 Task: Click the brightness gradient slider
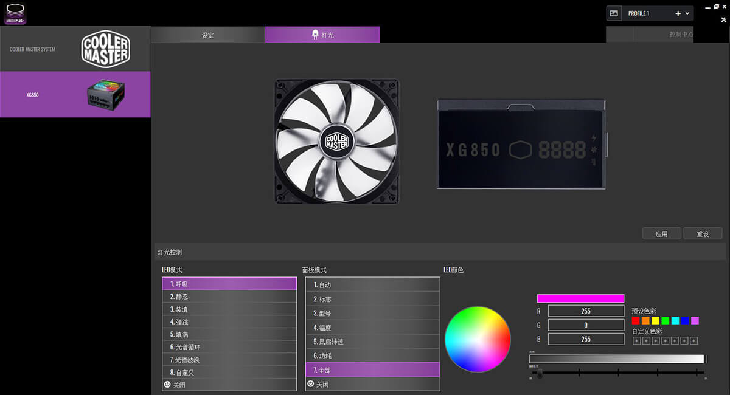pos(616,359)
